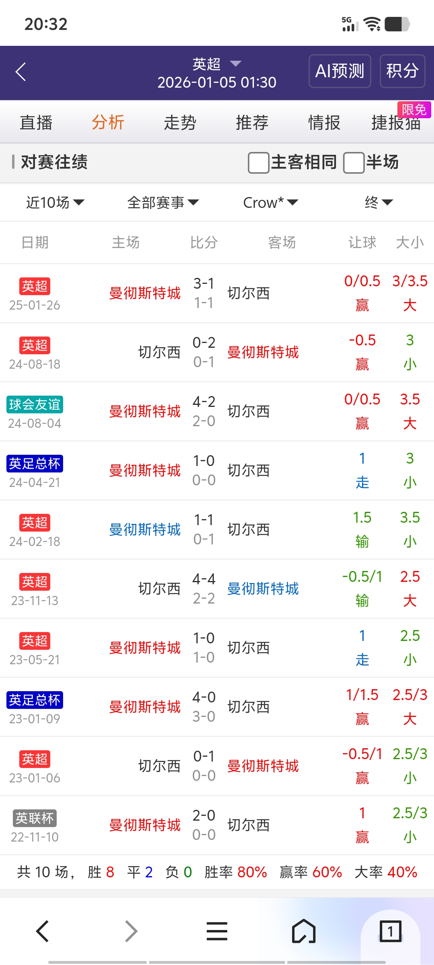Open the Crow* odds company dropdown
Screen dimensions: 434x965
click(270, 202)
